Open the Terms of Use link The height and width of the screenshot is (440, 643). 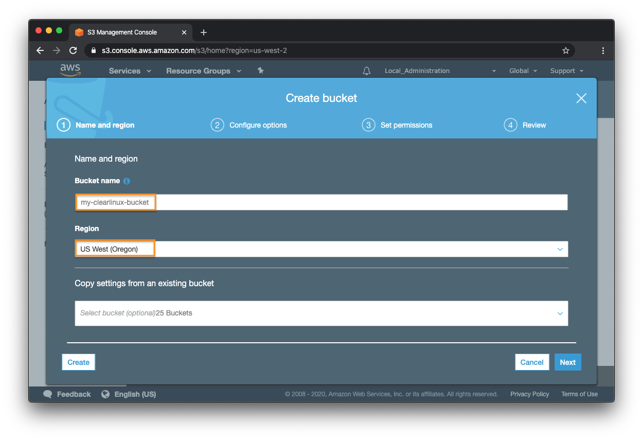pyautogui.click(x=579, y=394)
